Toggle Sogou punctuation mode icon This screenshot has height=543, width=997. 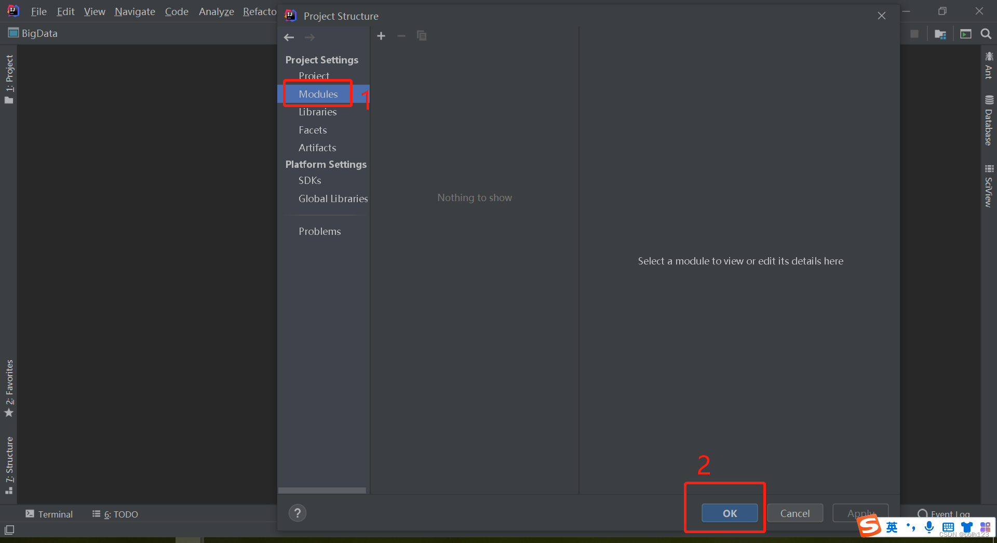click(911, 528)
